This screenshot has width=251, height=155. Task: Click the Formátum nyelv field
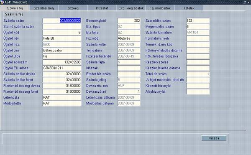198,38
